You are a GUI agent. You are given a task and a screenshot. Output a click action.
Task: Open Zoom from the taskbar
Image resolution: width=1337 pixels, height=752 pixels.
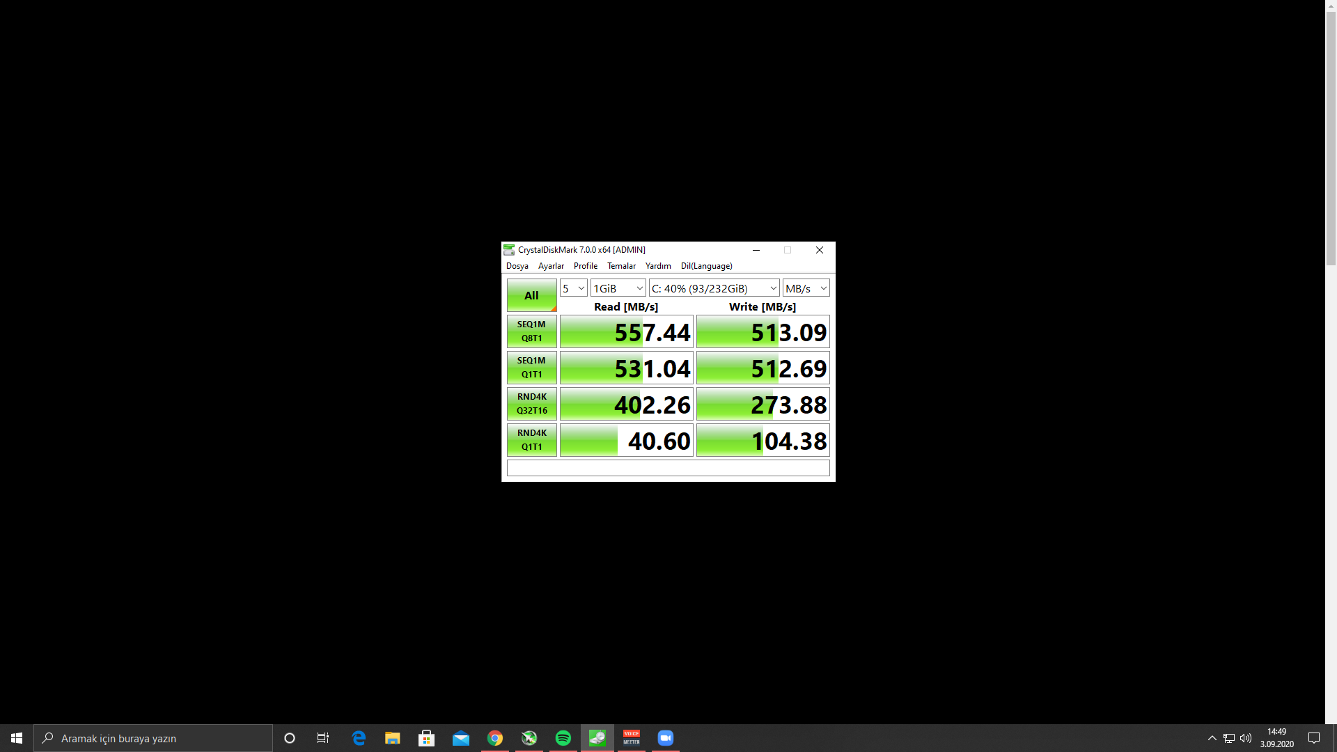[x=666, y=738]
